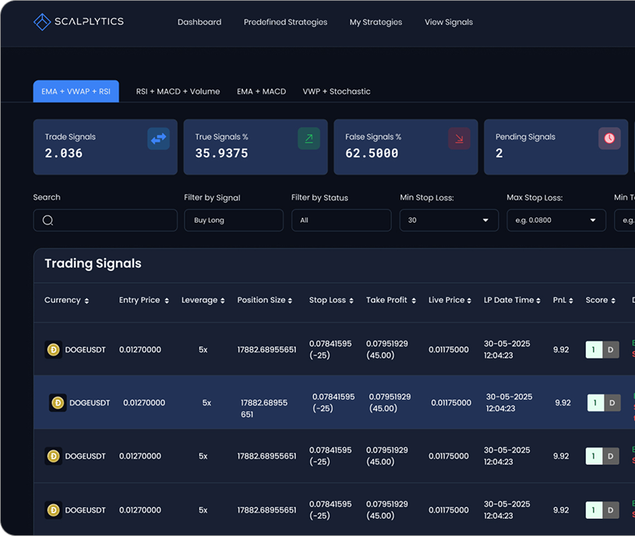
Task: Click the Dogecoin icon in first row
Action: [54, 350]
